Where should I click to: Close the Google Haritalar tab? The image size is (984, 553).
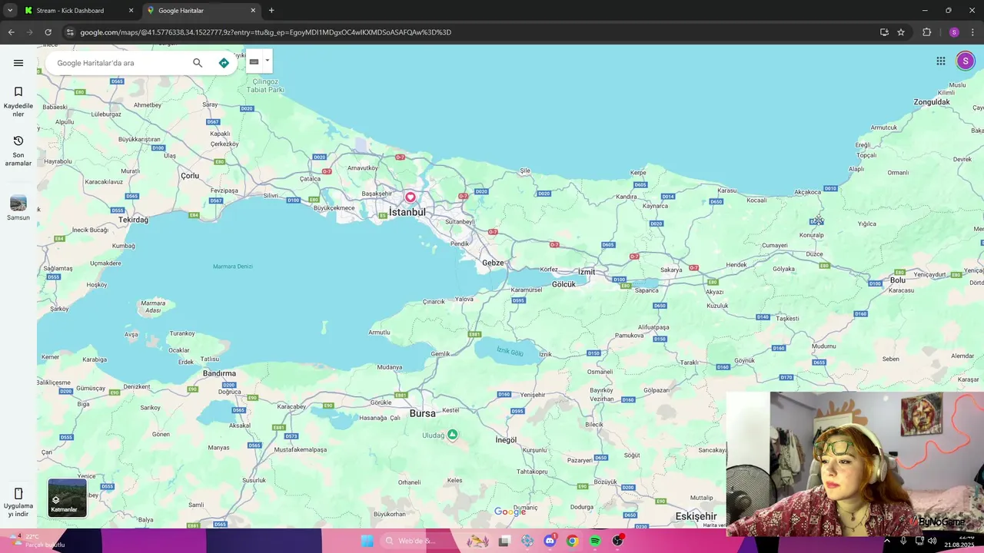coord(253,11)
